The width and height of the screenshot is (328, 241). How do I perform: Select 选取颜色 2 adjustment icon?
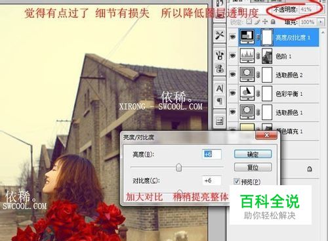pyautogui.click(x=247, y=75)
